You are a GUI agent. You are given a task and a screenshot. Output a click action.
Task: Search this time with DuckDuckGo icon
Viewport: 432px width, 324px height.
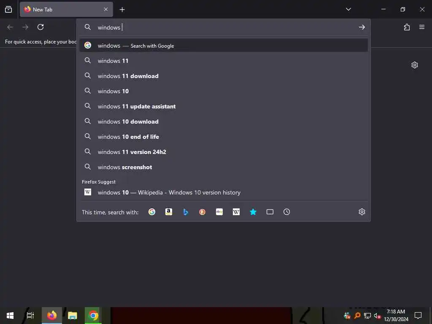(x=202, y=212)
